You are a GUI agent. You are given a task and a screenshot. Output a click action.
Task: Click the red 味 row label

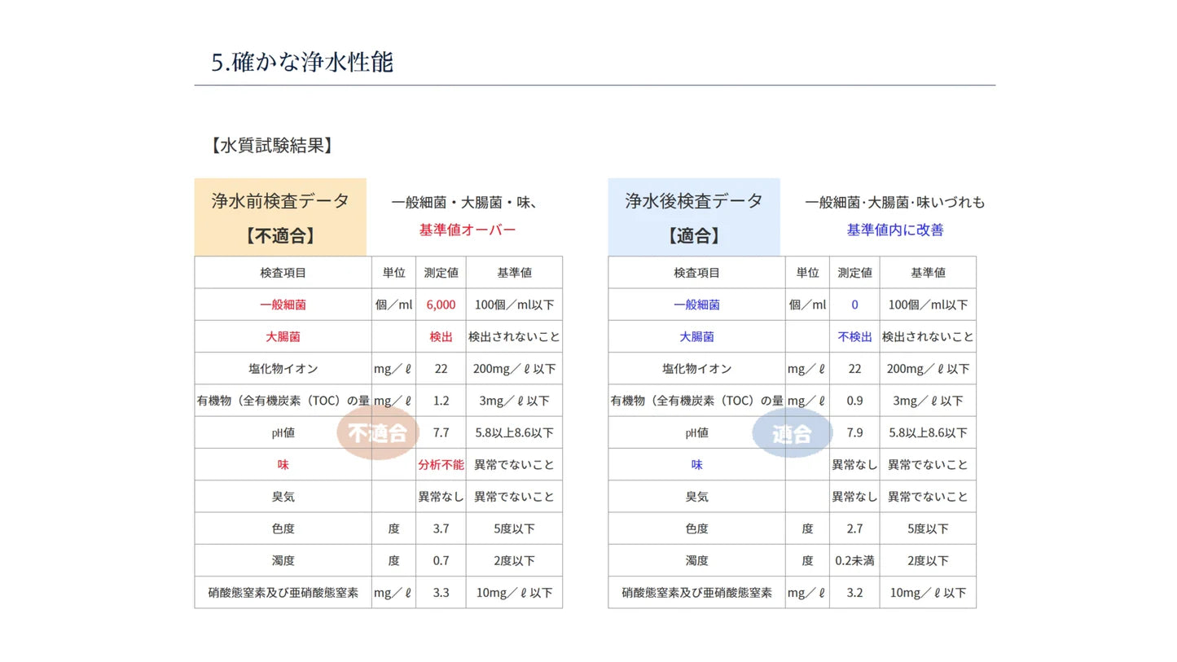[x=283, y=465]
